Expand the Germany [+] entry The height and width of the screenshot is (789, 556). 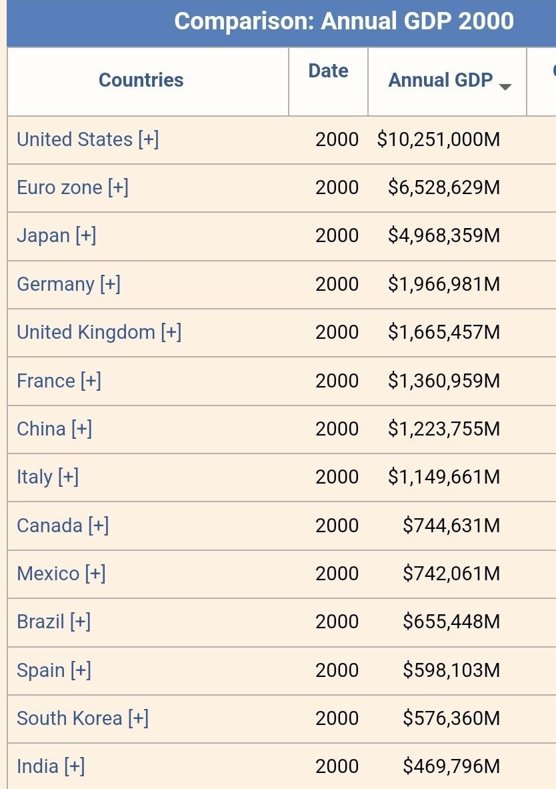(x=110, y=284)
